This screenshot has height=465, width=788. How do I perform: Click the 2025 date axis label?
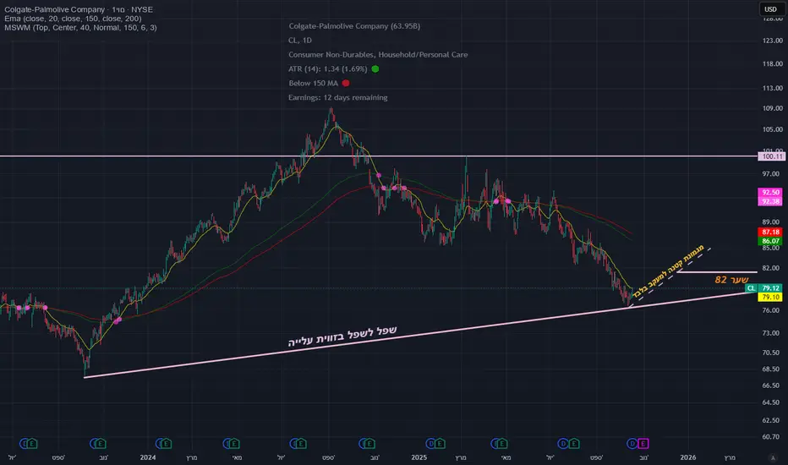(x=419, y=457)
